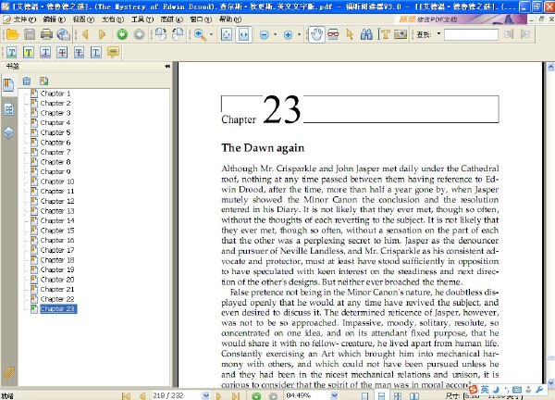Open marquee zoom tool dropdown arrow
Screen dimensions: 555x400
(211, 34)
